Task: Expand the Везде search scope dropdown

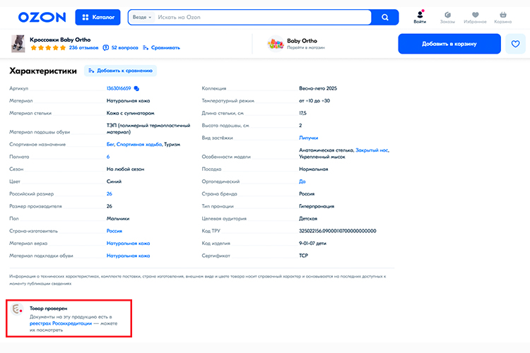Action: click(142, 17)
